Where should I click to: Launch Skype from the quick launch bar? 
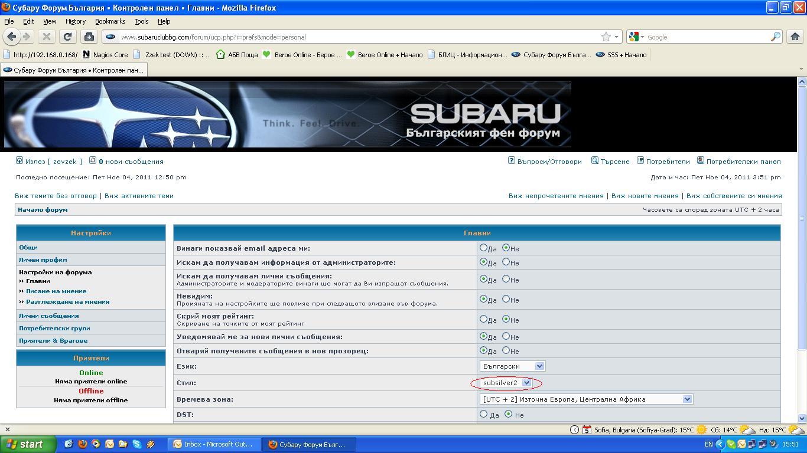pyautogui.click(x=137, y=444)
